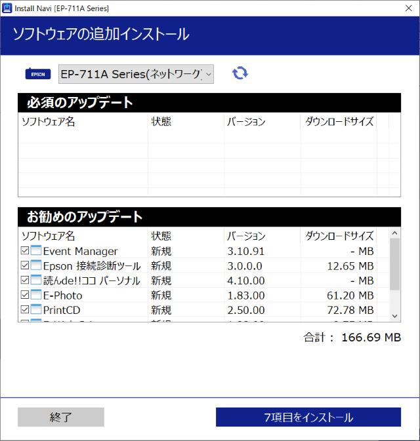Click the 72.78 MB download size
Screen dimensions: 420x441
(x=350, y=310)
